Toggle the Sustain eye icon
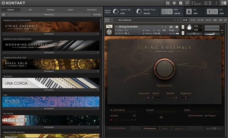The height and width of the screenshot is (138, 228). pyautogui.click(x=161, y=117)
